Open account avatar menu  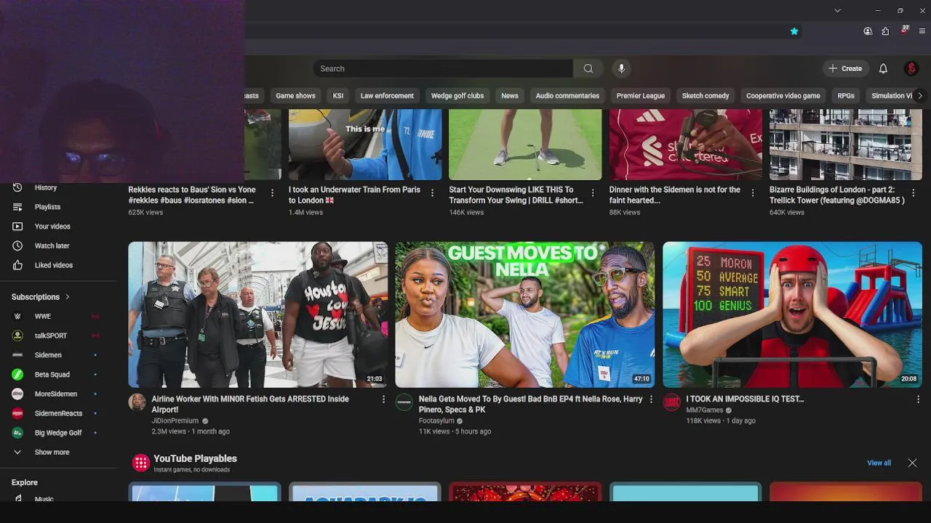(x=911, y=68)
